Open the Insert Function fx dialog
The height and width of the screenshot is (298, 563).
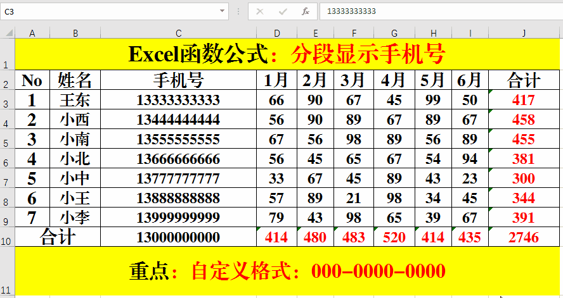[x=306, y=11]
